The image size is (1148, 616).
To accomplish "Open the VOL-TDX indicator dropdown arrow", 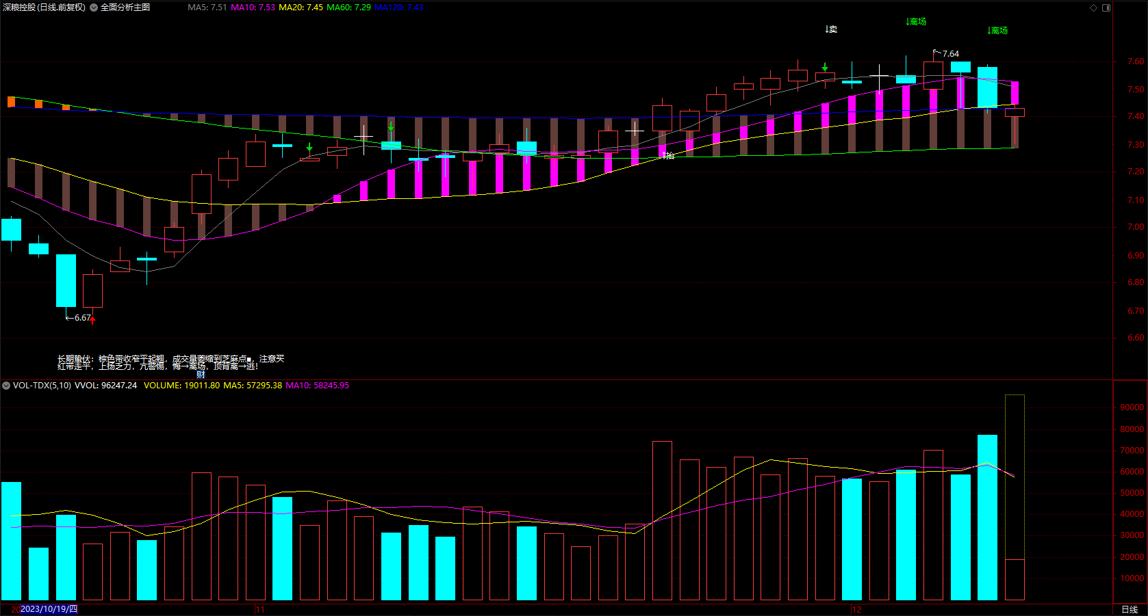I will coord(6,386).
